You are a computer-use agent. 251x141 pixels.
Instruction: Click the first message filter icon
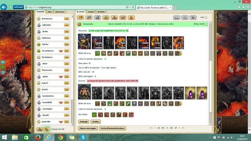click(81, 18)
